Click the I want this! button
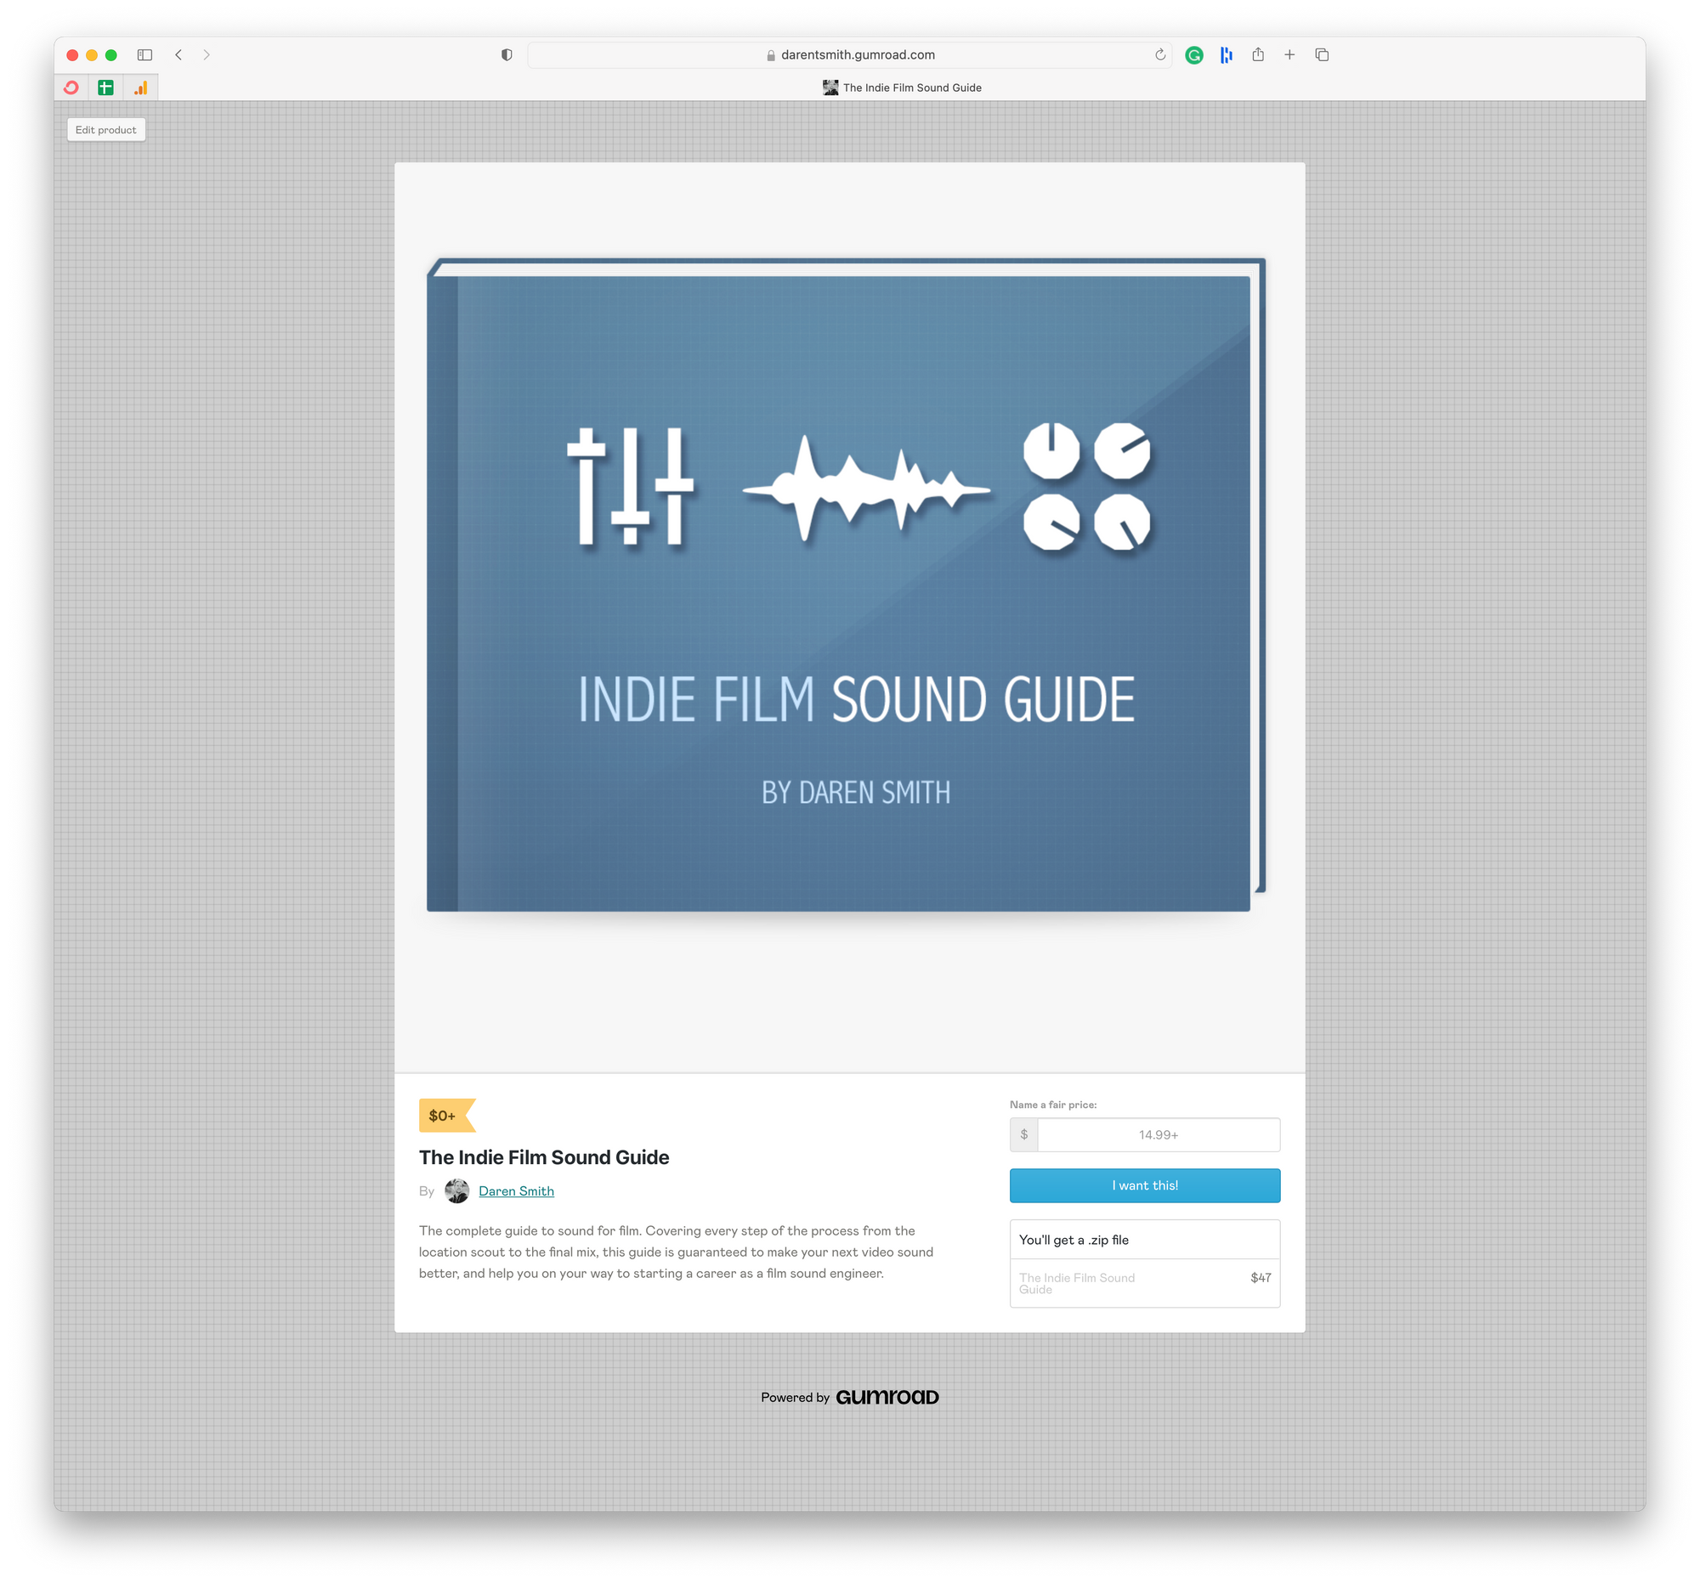The height and width of the screenshot is (1583, 1700). (x=1144, y=1184)
